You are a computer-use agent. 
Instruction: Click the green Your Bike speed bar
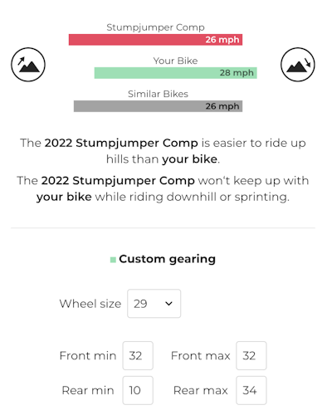click(176, 73)
